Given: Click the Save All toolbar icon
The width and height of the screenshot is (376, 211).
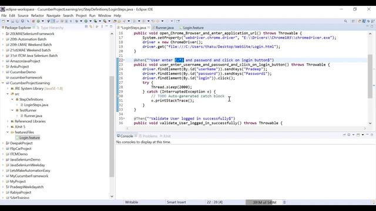Looking at the screenshot, I should pyautogui.click(x=17, y=21).
